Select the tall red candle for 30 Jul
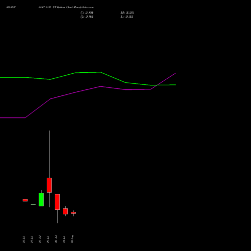Image resolution: width=251 pixels, height=251 pixels. [x=57, y=202]
